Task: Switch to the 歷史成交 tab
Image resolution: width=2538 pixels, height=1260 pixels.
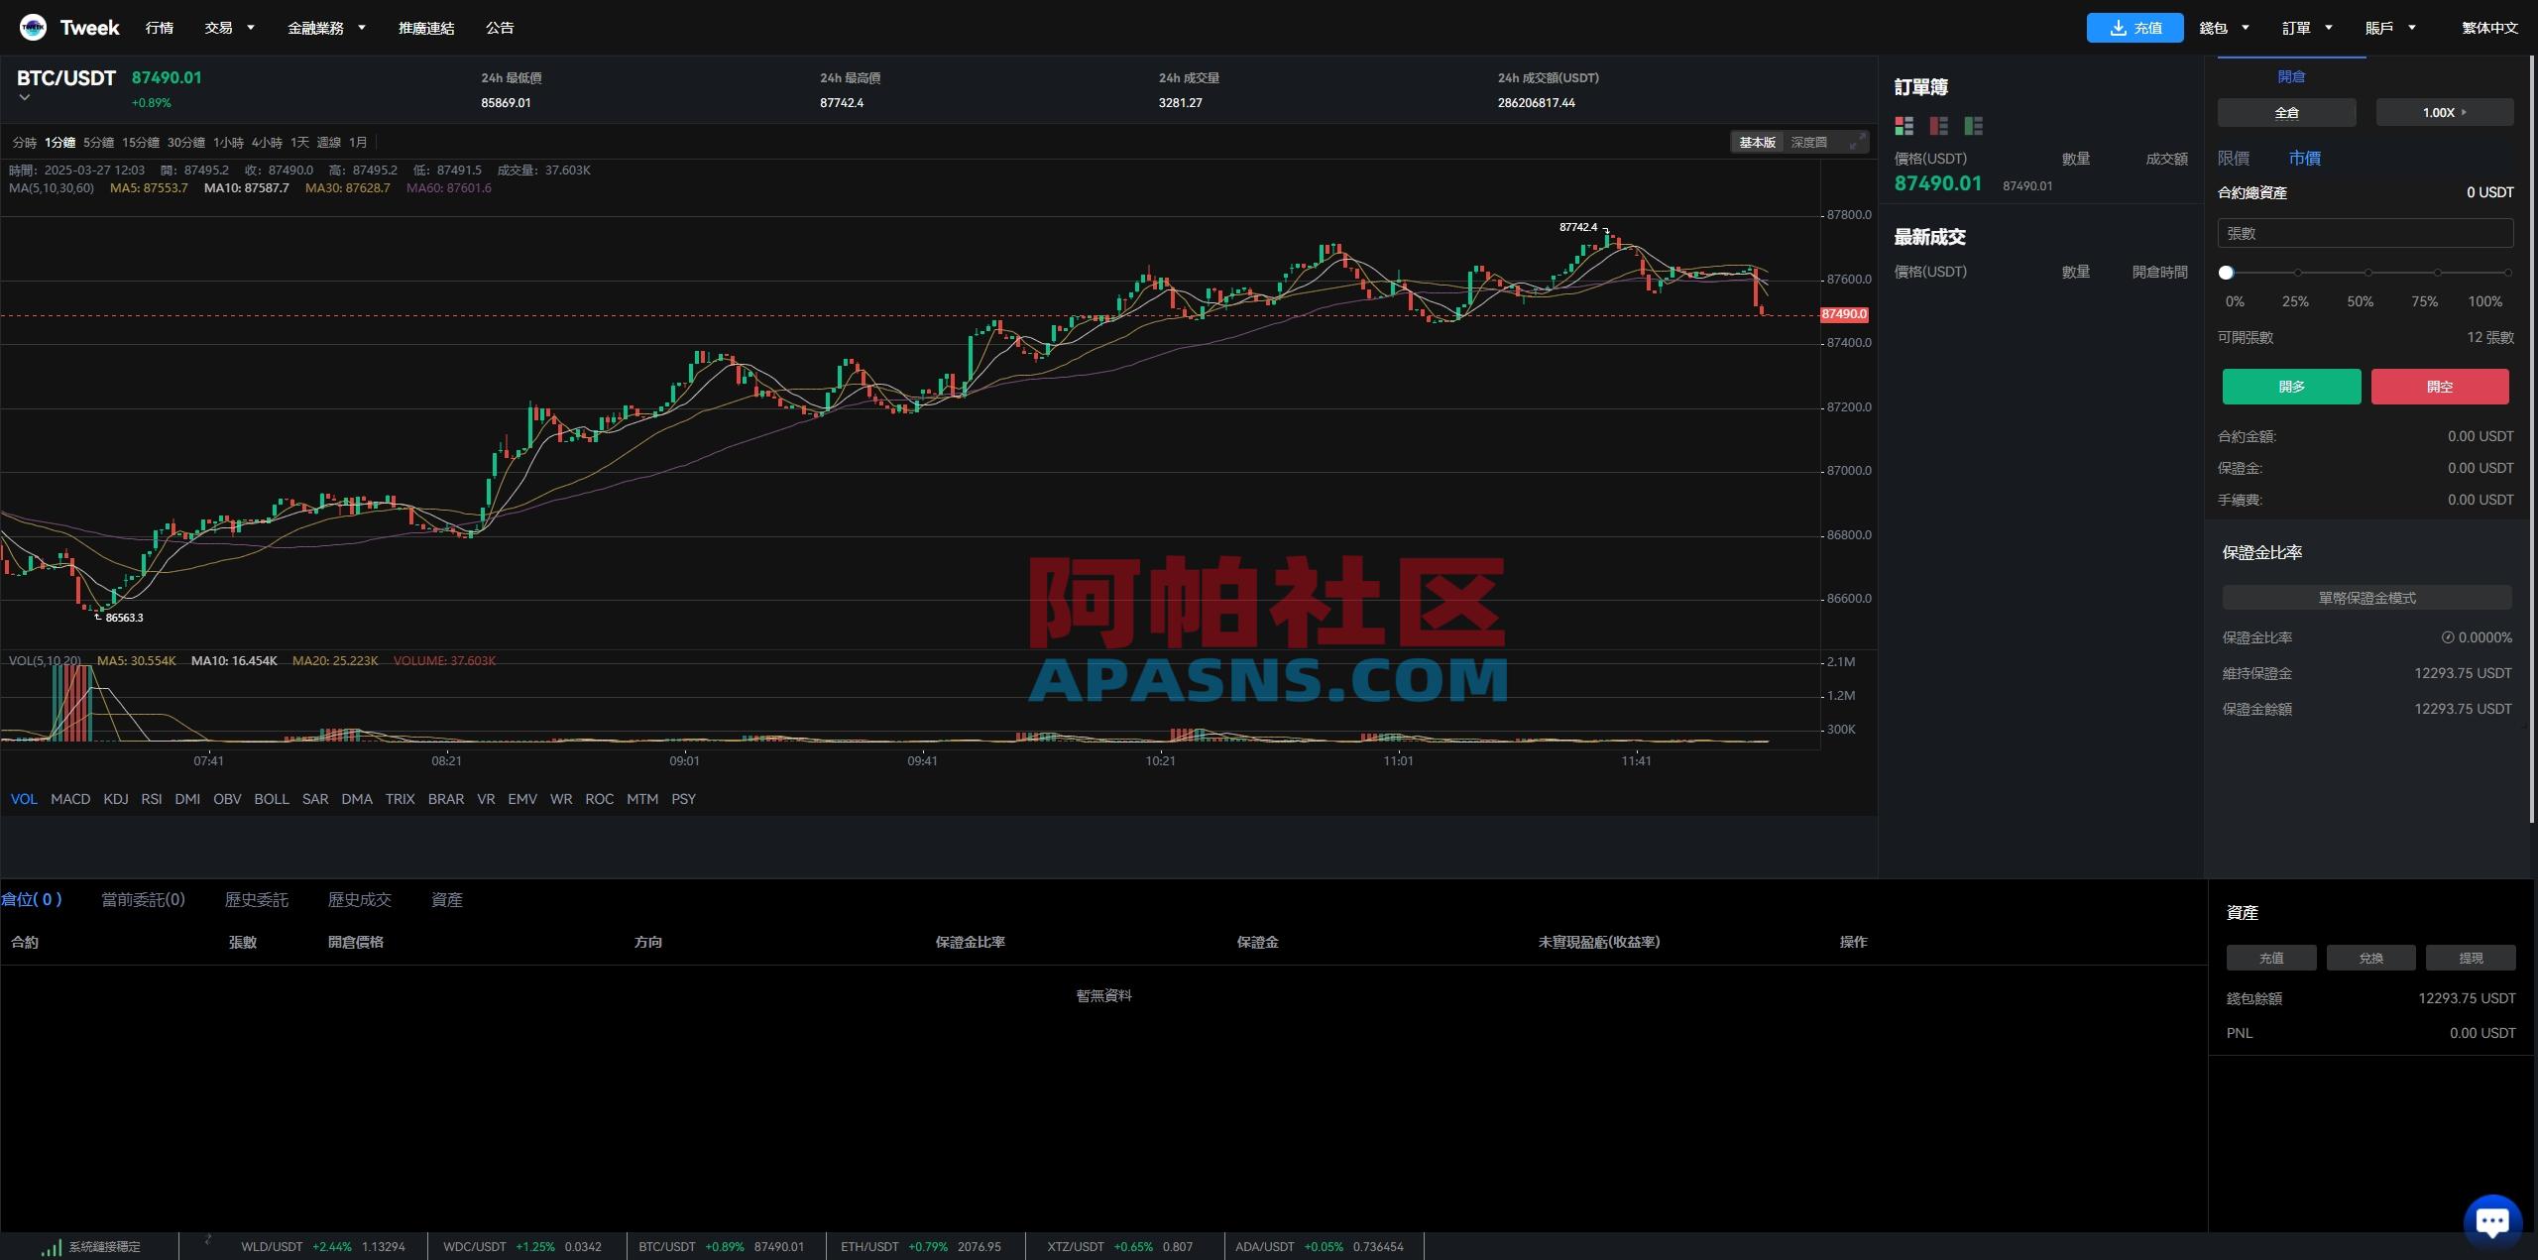Action: click(x=360, y=899)
